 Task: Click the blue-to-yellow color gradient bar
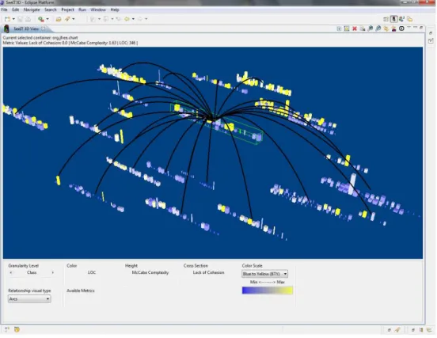268,291
